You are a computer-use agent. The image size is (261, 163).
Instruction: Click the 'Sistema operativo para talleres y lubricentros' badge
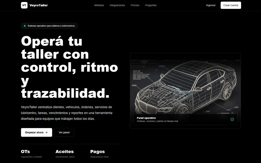coord(49,26)
